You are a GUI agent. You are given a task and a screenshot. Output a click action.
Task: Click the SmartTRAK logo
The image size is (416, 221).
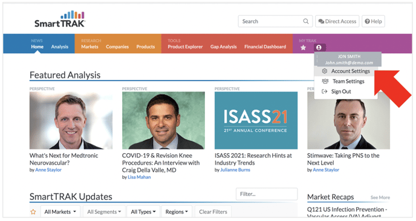60,19
